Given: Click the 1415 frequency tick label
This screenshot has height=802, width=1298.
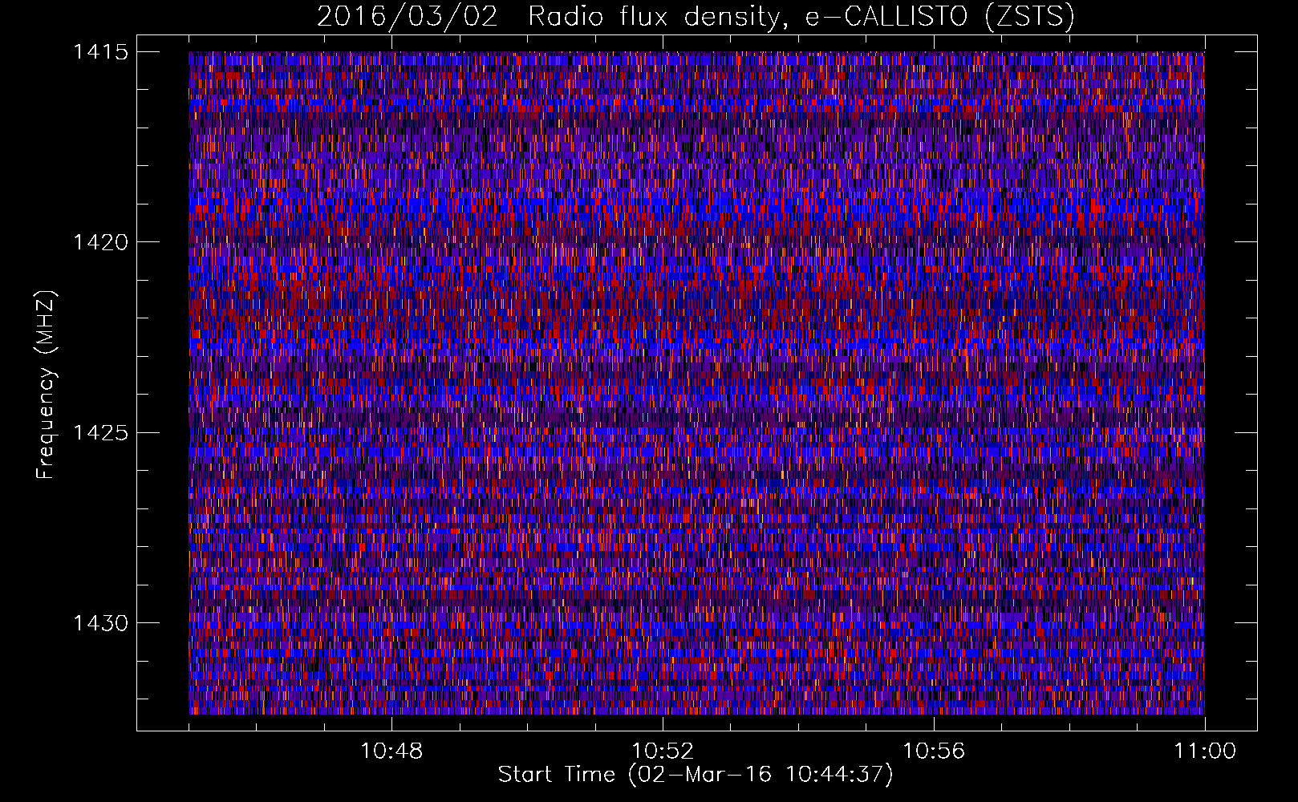Looking at the screenshot, I should pyautogui.click(x=100, y=52).
